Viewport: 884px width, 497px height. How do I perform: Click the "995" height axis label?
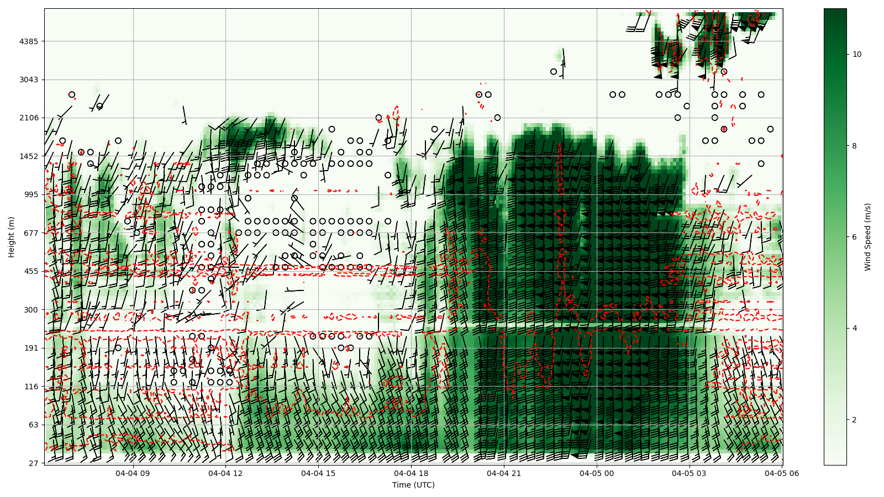31,194
